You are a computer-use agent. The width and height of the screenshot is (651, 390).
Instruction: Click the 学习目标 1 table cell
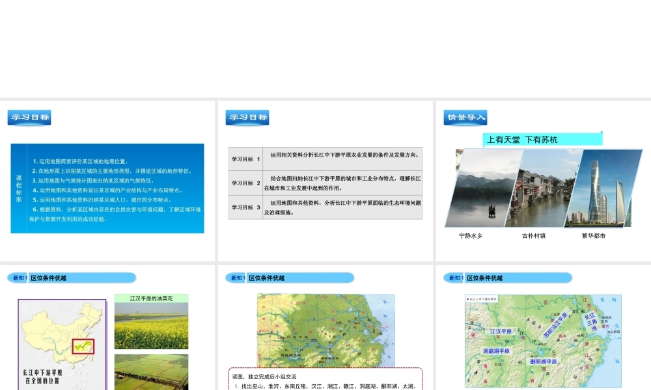[246, 159]
